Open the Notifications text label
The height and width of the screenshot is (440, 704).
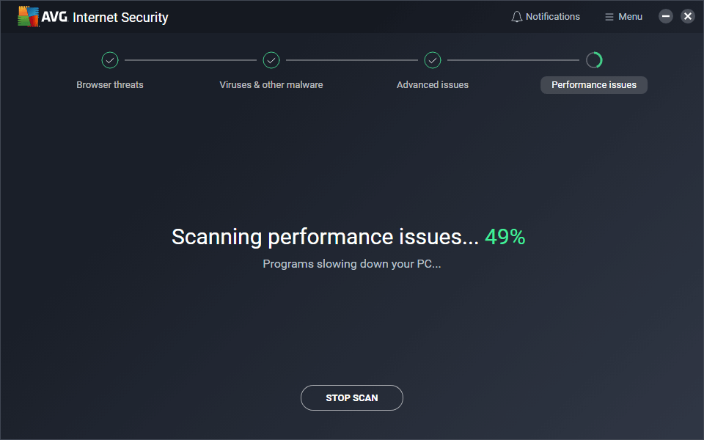(553, 17)
